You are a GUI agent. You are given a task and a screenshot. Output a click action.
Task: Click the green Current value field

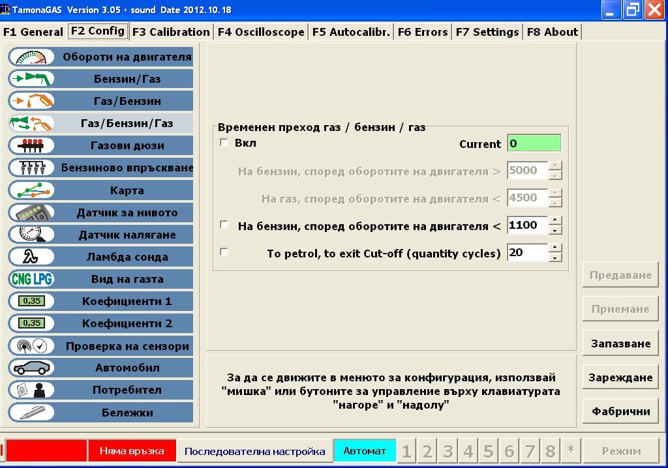[534, 143]
